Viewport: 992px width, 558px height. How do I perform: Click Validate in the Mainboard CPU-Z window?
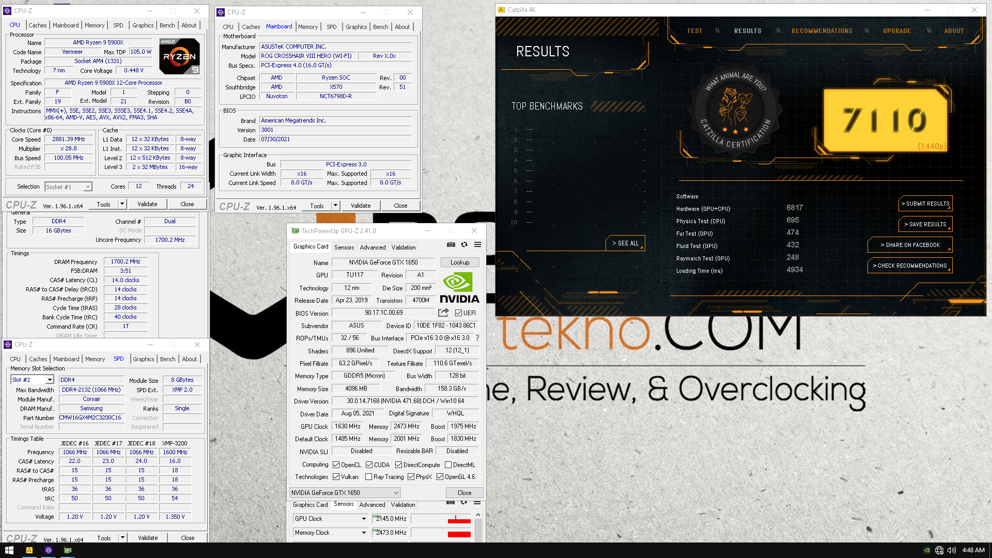(361, 206)
